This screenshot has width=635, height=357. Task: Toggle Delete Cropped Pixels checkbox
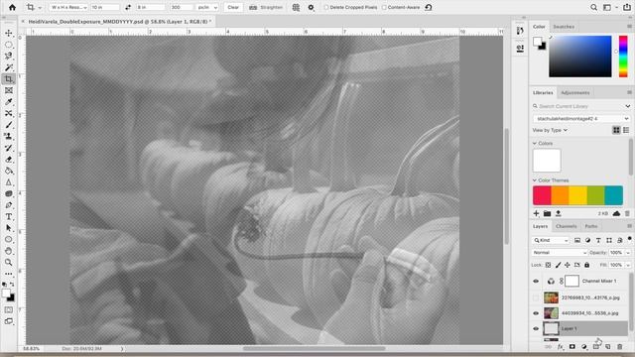point(326,7)
